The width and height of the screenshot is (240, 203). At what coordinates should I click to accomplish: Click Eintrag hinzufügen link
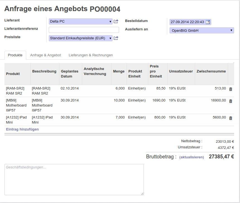[22, 129]
